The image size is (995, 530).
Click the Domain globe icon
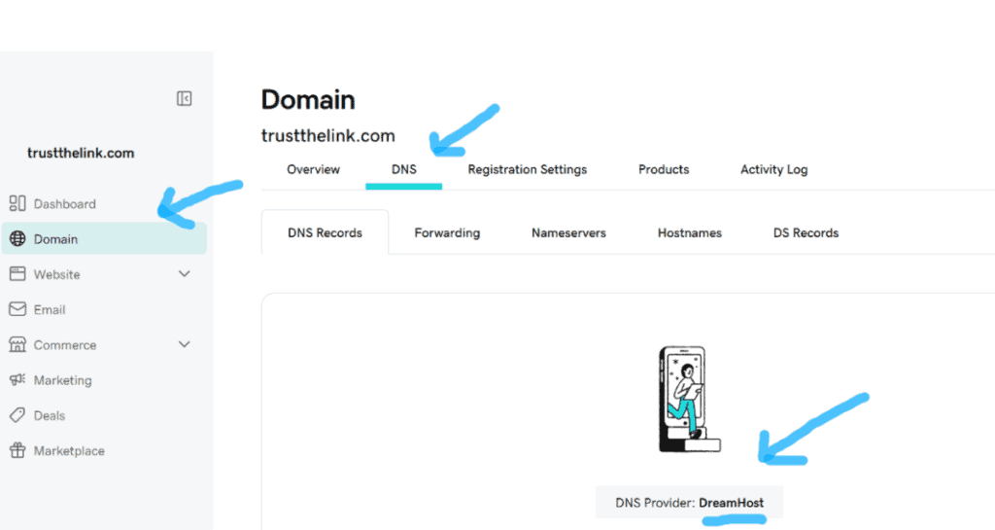(x=17, y=238)
